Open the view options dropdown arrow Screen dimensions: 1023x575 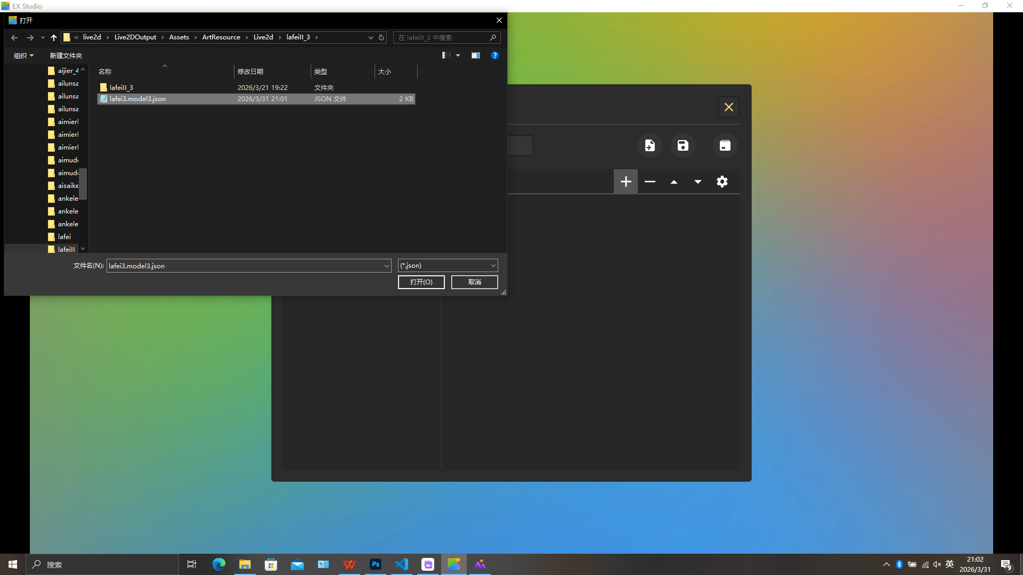pyautogui.click(x=458, y=55)
